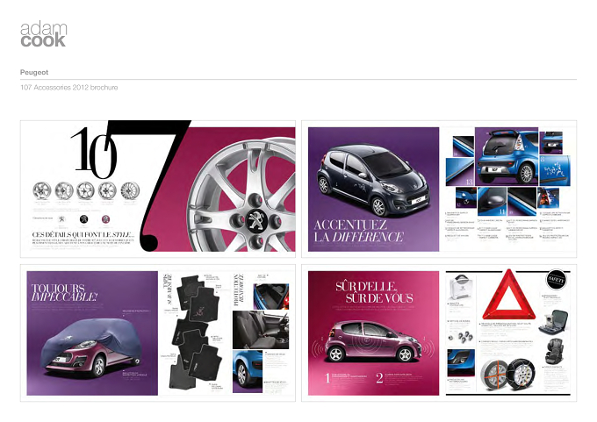Click the adam cook logo
This screenshot has height=422, width=597.
click(43, 34)
